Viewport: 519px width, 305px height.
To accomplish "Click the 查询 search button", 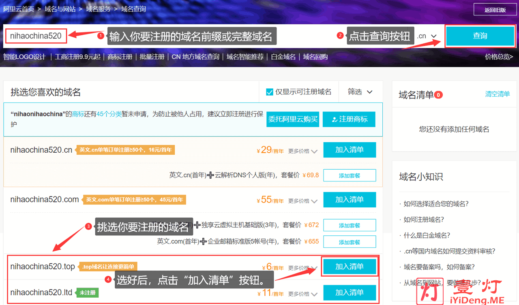I will (x=480, y=36).
